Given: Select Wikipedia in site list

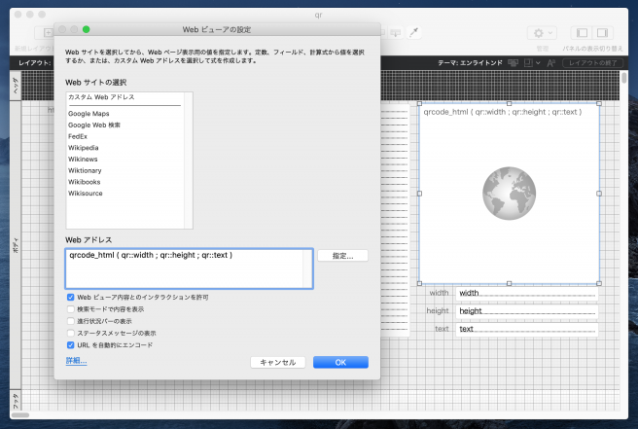Looking at the screenshot, I should 83,148.
